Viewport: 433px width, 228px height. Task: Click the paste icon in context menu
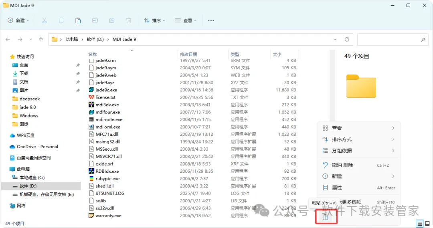pyautogui.click(x=326, y=217)
